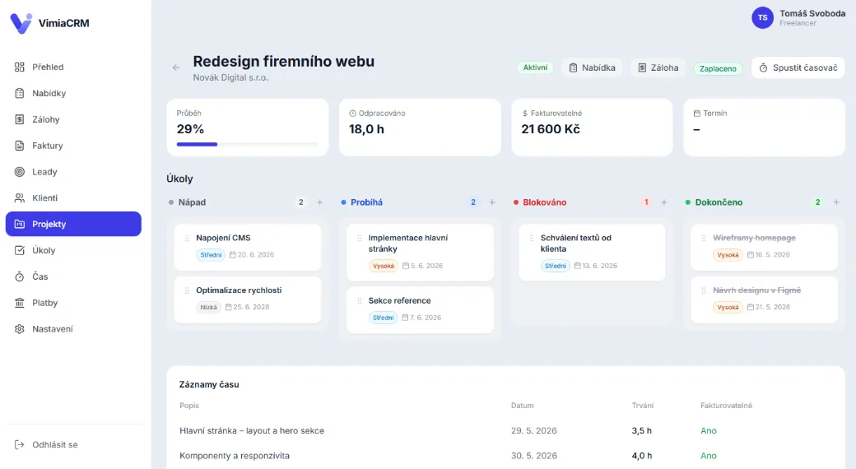Click Odhlásit se to log out
856x469 pixels.
pos(73,444)
